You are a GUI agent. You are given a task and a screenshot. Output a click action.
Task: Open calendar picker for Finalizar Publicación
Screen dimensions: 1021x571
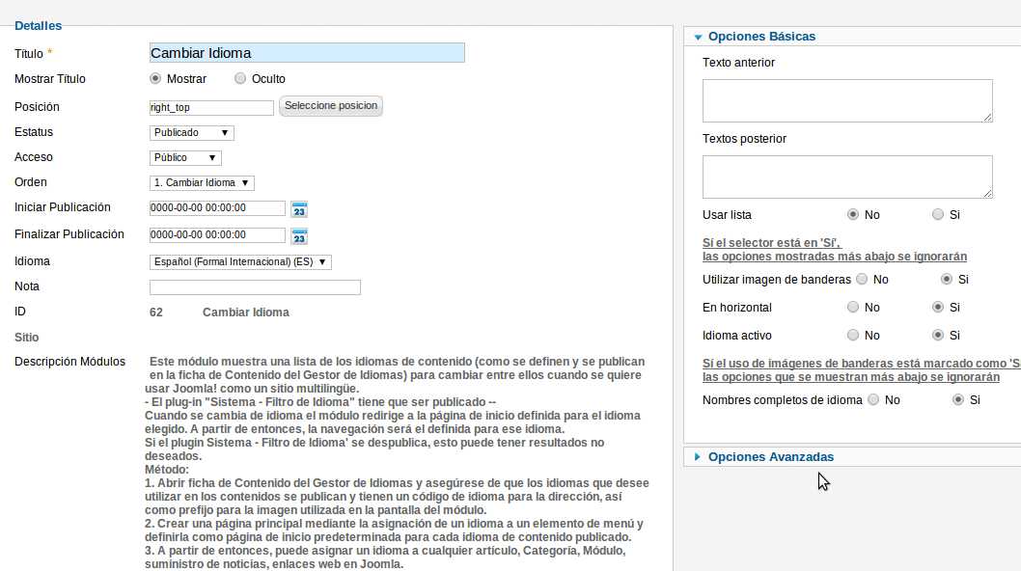(x=299, y=235)
